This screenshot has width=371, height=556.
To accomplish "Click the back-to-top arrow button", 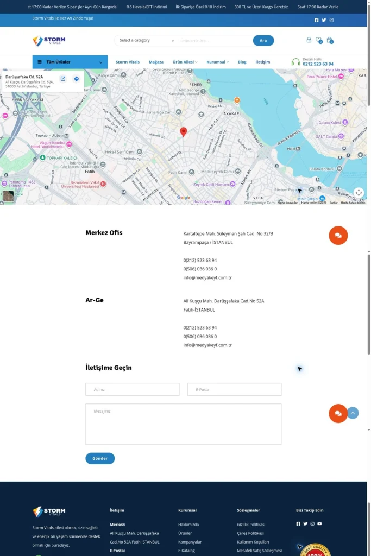I will click(353, 413).
